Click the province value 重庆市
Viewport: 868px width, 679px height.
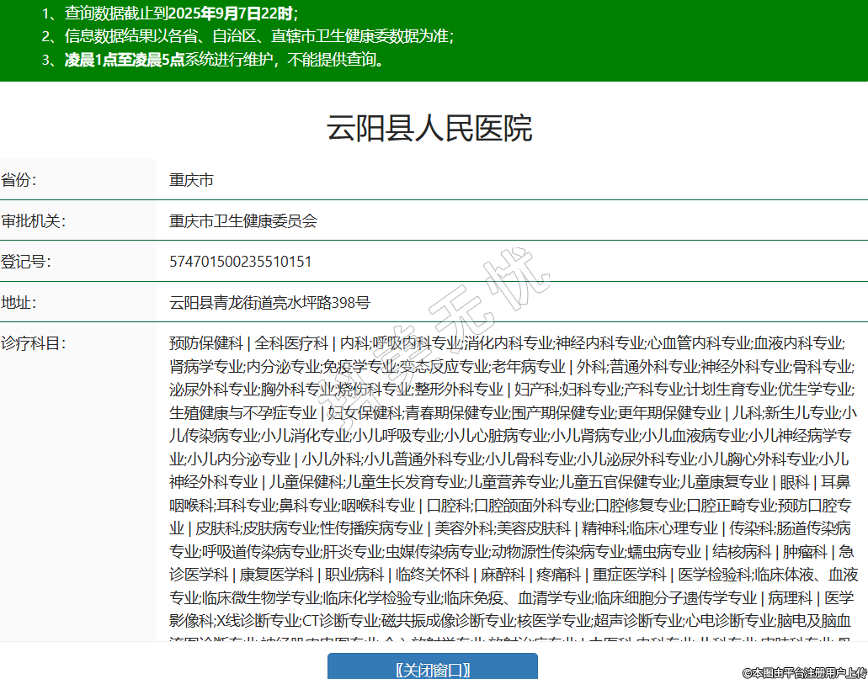(x=191, y=180)
